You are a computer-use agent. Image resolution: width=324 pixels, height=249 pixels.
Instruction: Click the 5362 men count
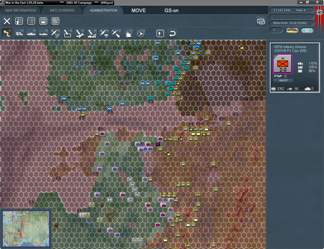click(281, 89)
